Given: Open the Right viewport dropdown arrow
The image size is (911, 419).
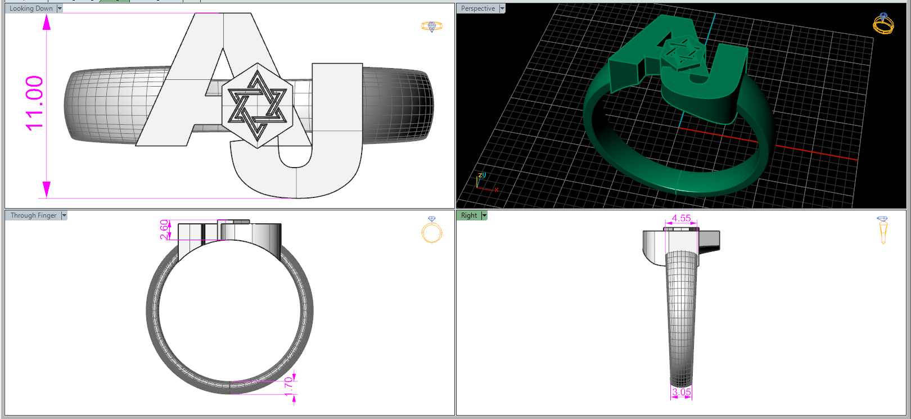Looking at the screenshot, I should click(484, 215).
